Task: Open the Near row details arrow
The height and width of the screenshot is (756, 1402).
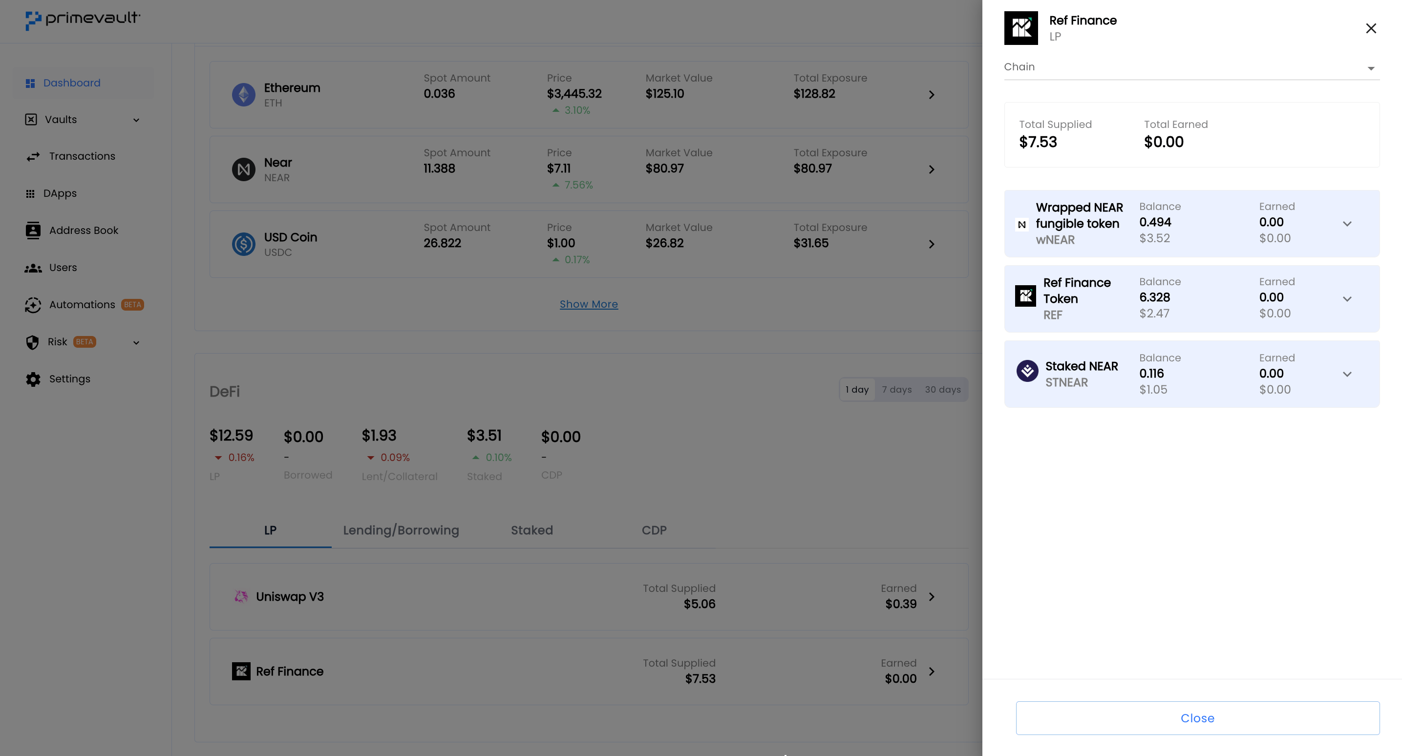Action: click(931, 169)
